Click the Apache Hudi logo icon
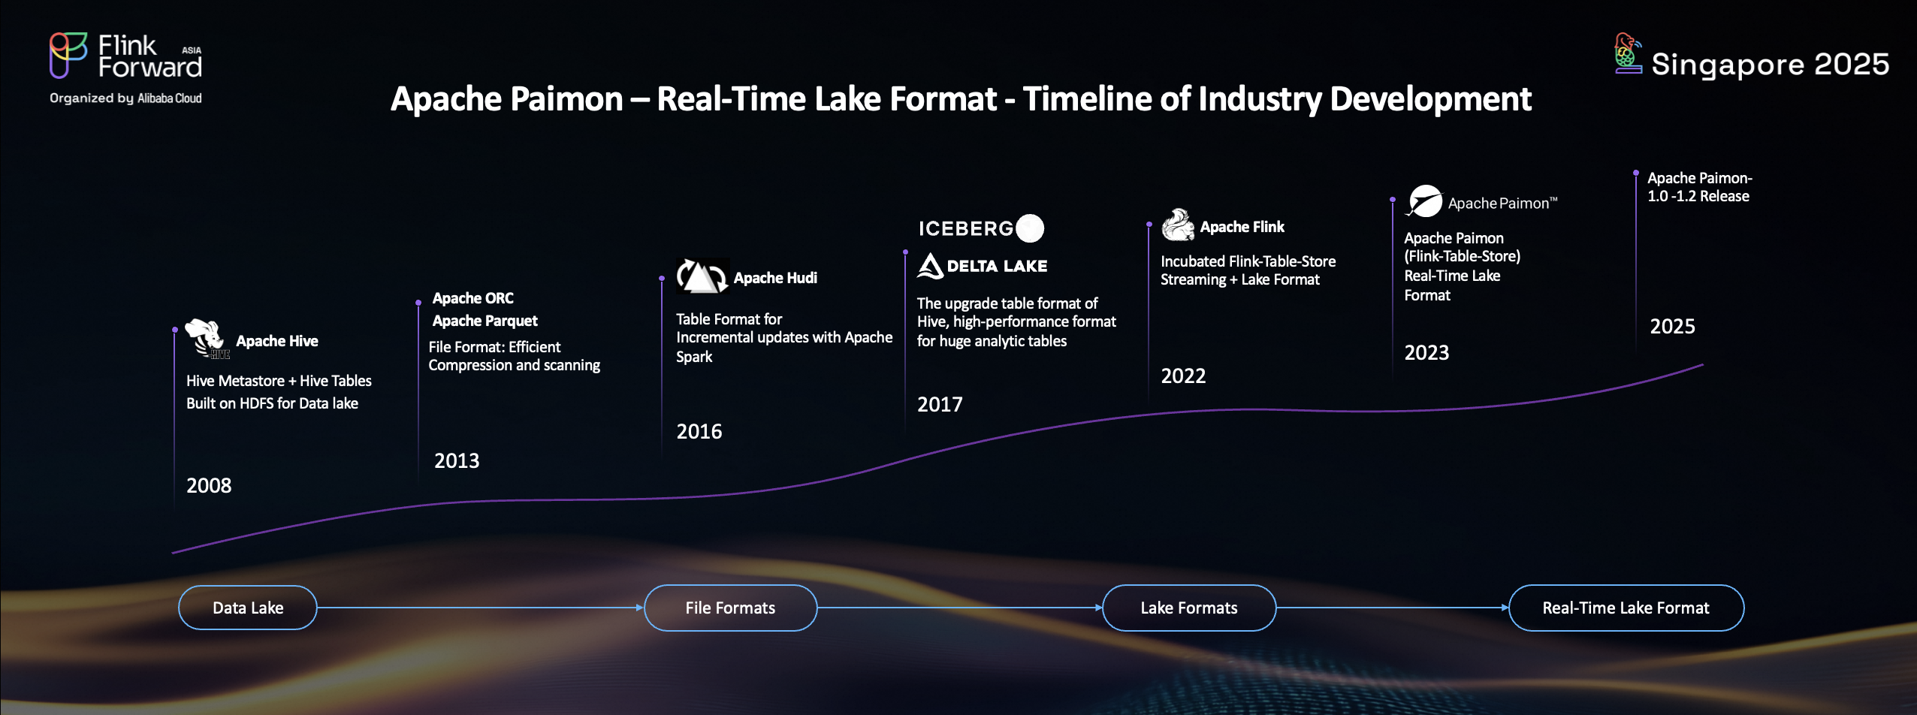Viewport: 1917px width, 715px height. coord(702,276)
